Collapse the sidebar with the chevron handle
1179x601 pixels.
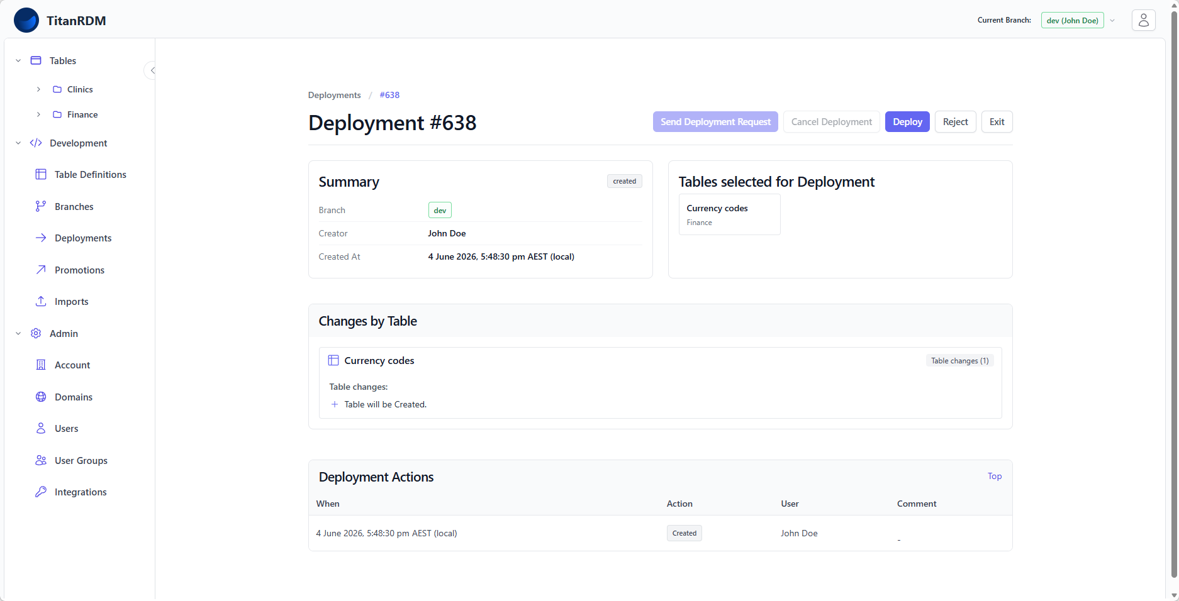coord(151,70)
